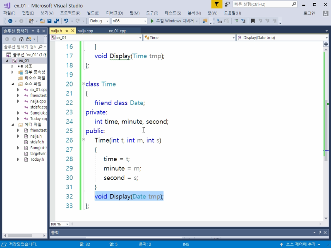Click the Undo arrow icon
331x248 pixels.
(66, 21)
